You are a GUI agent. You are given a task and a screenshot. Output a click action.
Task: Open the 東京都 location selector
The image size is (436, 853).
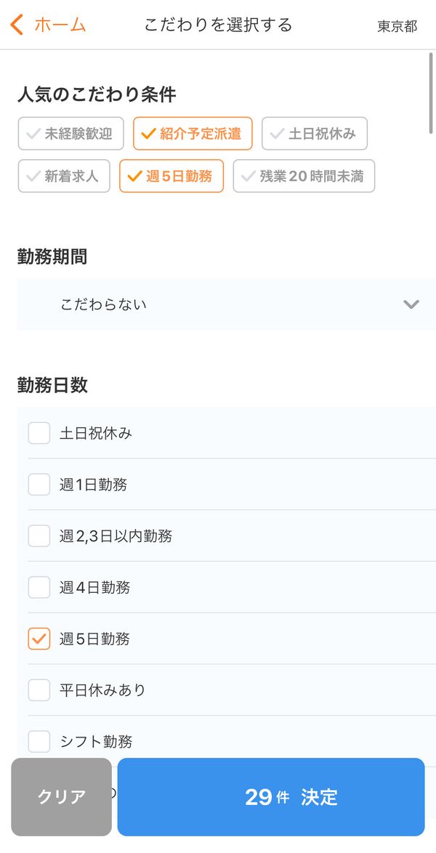coord(397,26)
